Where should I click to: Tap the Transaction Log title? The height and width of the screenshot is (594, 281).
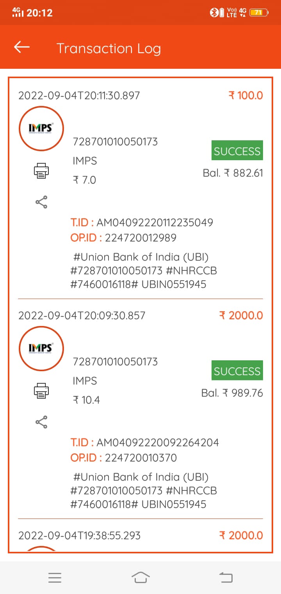[108, 48]
